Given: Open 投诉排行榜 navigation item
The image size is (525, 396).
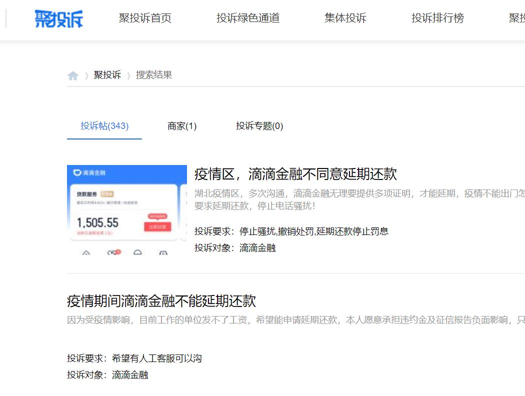Looking at the screenshot, I should click(x=437, y=18).
